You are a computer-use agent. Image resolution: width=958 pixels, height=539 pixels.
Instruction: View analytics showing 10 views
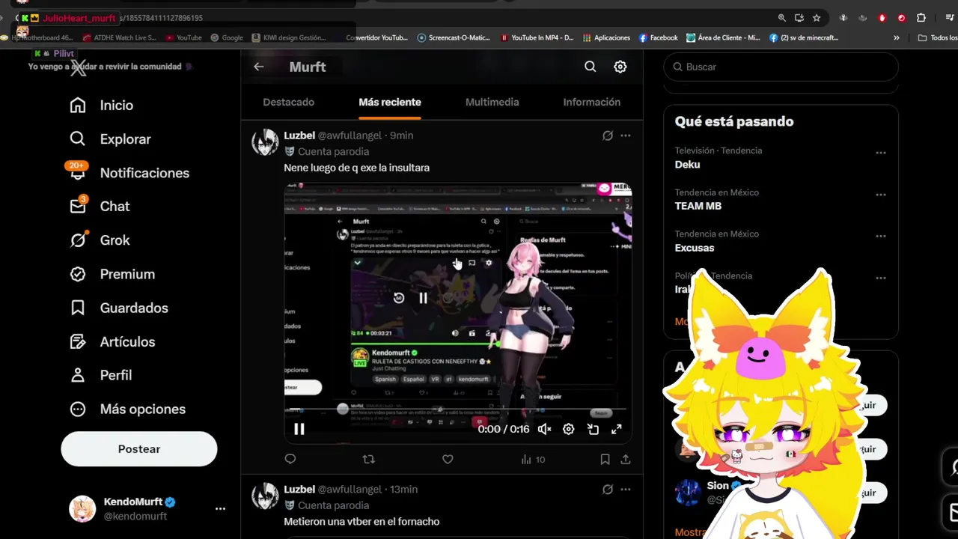point(533,459)
